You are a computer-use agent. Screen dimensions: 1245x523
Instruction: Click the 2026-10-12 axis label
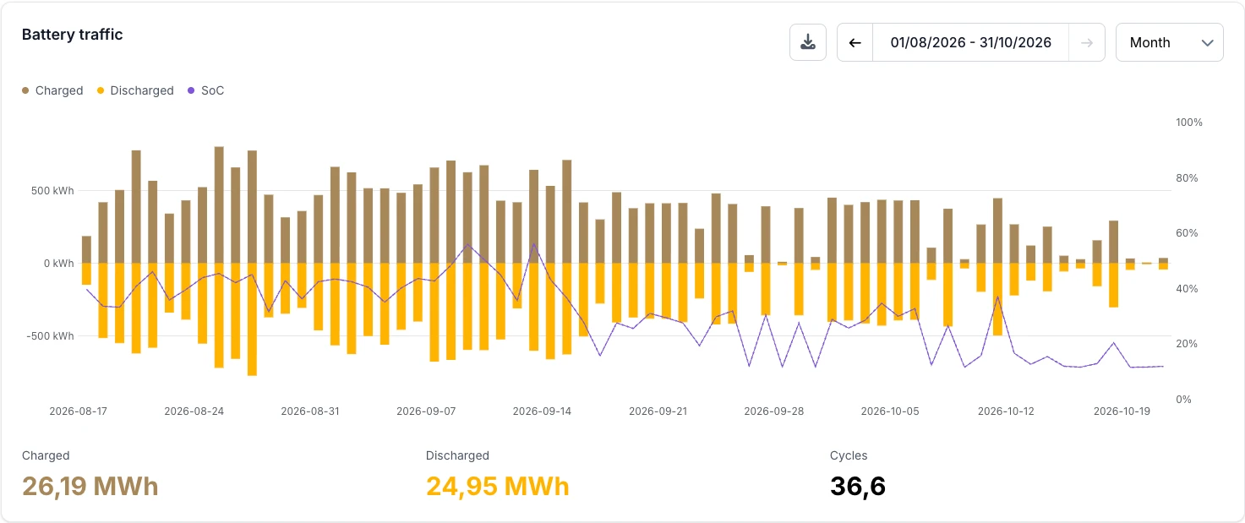(x=1006, y=411)
